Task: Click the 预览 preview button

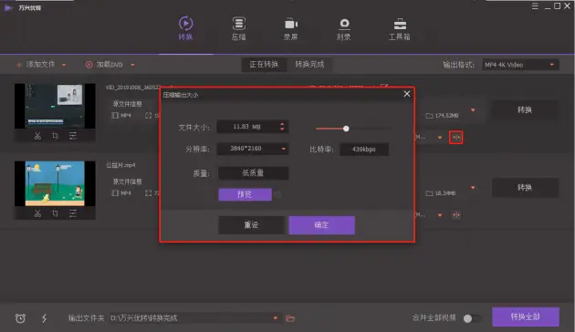Action: (x=245, y=194)
